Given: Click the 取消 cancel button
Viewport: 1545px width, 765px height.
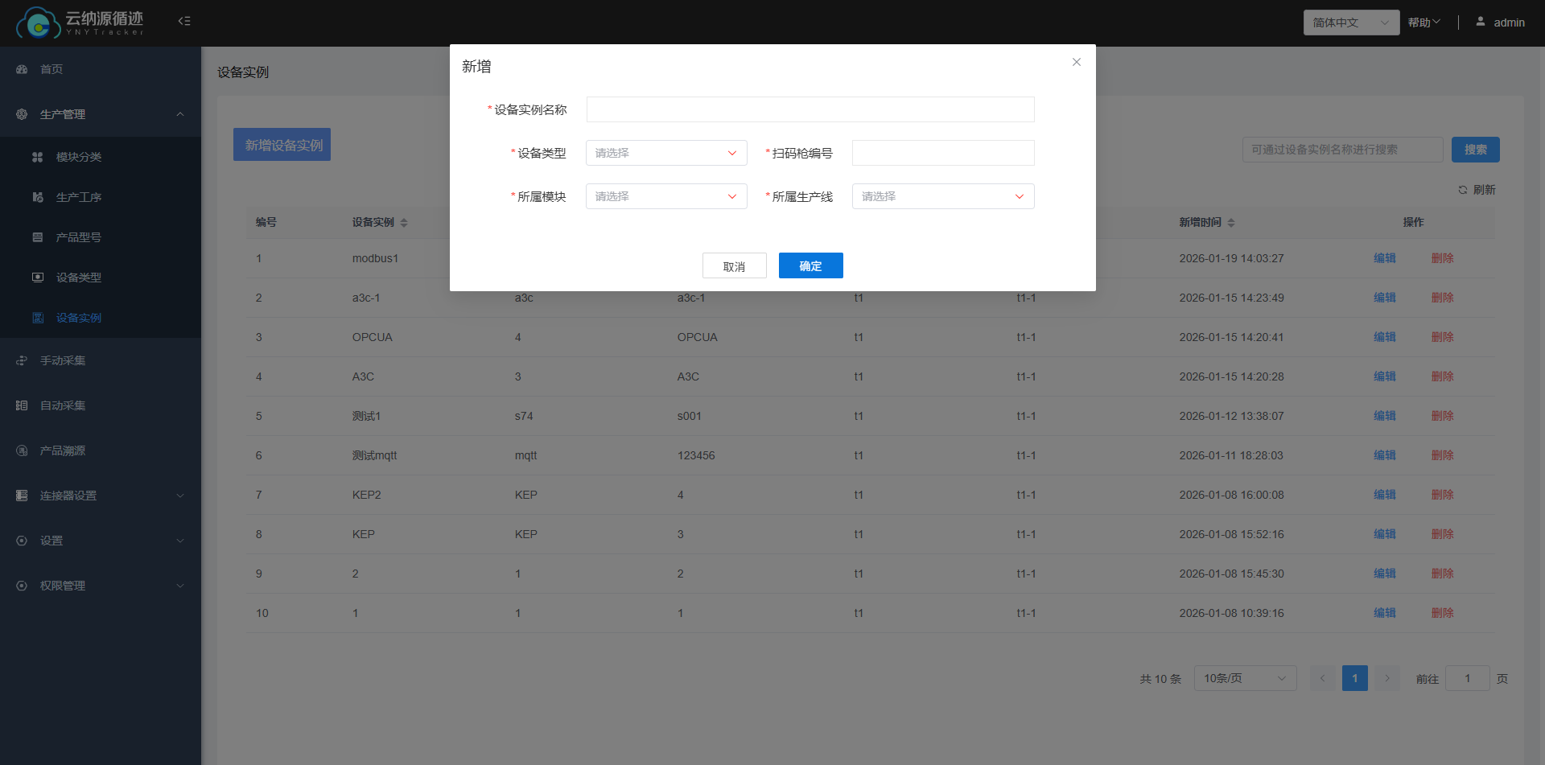Looking at the screenshot, I should pyautogui.click(x=734, y=265).
